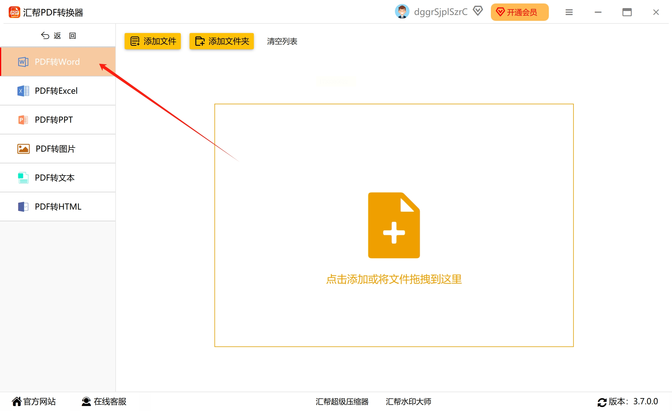
Task: Open the PDF转PPT converter
Action: [x=54, y=120]
